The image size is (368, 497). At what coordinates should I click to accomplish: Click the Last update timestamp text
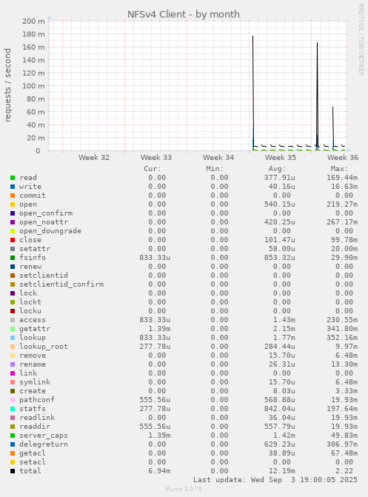click(275, 480)
